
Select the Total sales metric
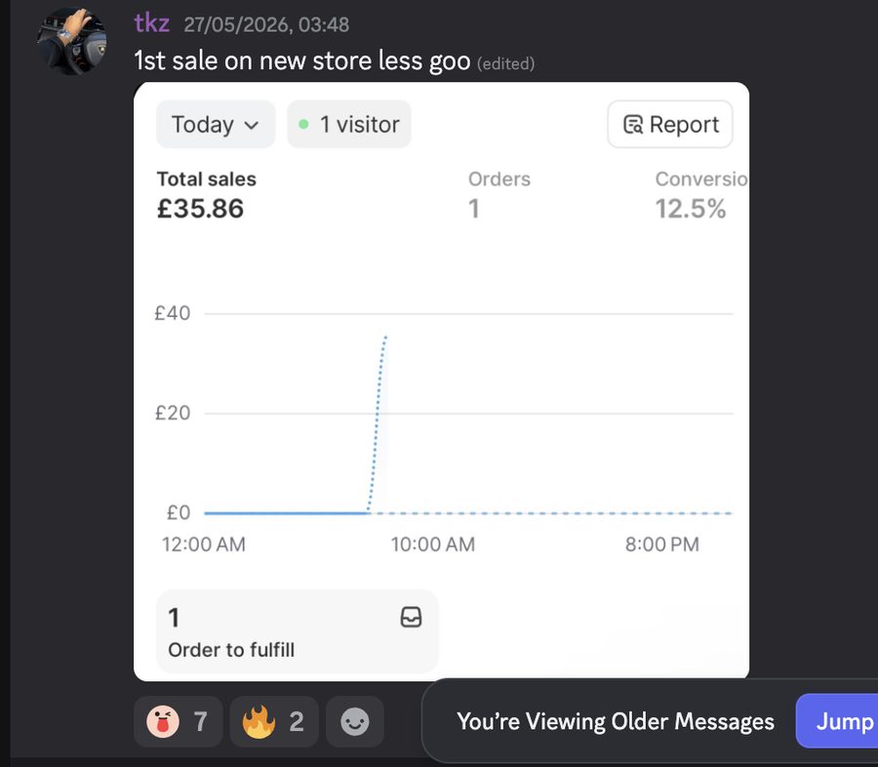(x=206, y=195)
